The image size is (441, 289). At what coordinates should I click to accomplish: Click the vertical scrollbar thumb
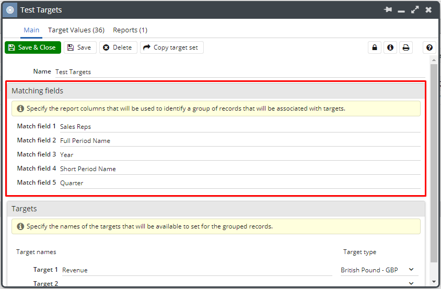coord(434,163)
